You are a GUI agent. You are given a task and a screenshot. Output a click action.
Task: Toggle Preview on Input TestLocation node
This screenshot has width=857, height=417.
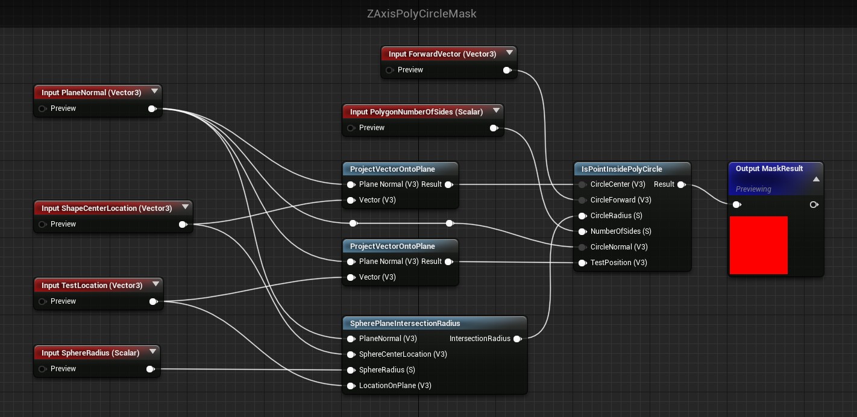[x=42, y=302]
